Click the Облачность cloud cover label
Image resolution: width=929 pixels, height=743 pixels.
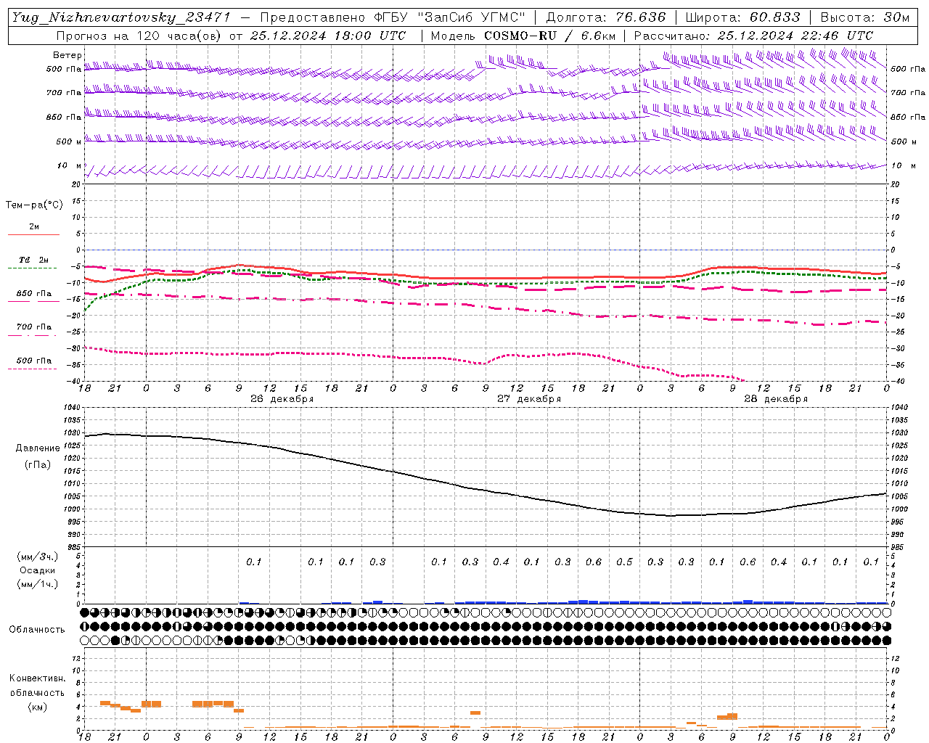click(x=37, y=630)
